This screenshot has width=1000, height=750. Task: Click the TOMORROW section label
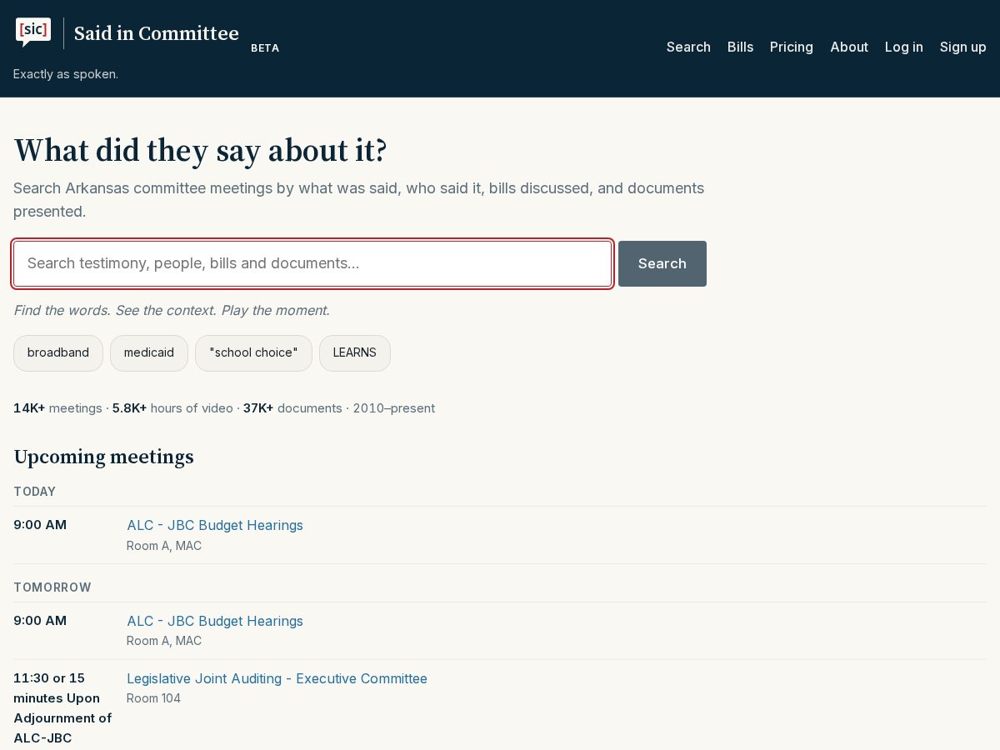[x=52, y=587]
